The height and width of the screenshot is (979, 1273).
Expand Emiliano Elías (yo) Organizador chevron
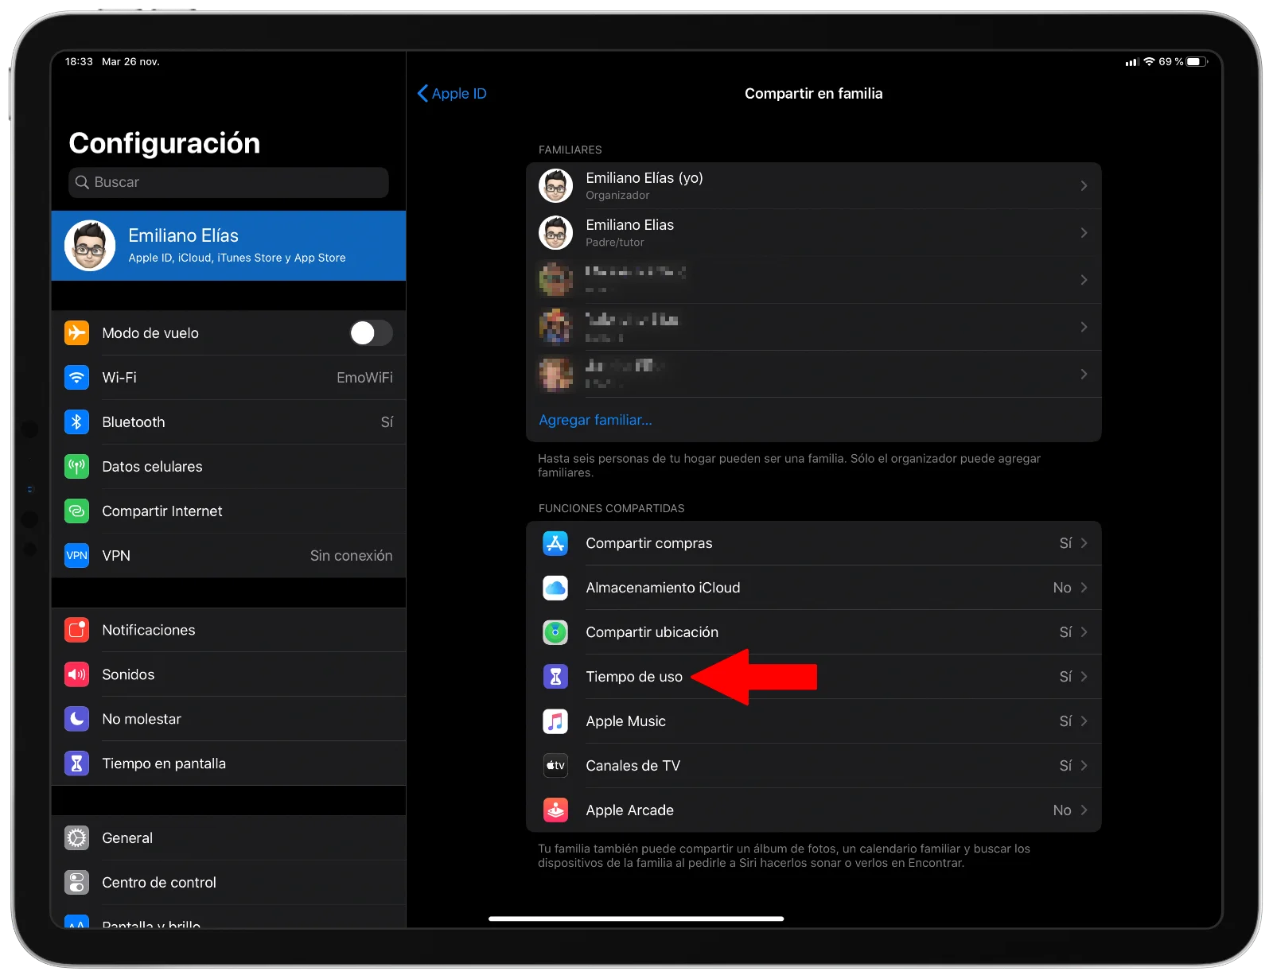tap(1084, 185)
